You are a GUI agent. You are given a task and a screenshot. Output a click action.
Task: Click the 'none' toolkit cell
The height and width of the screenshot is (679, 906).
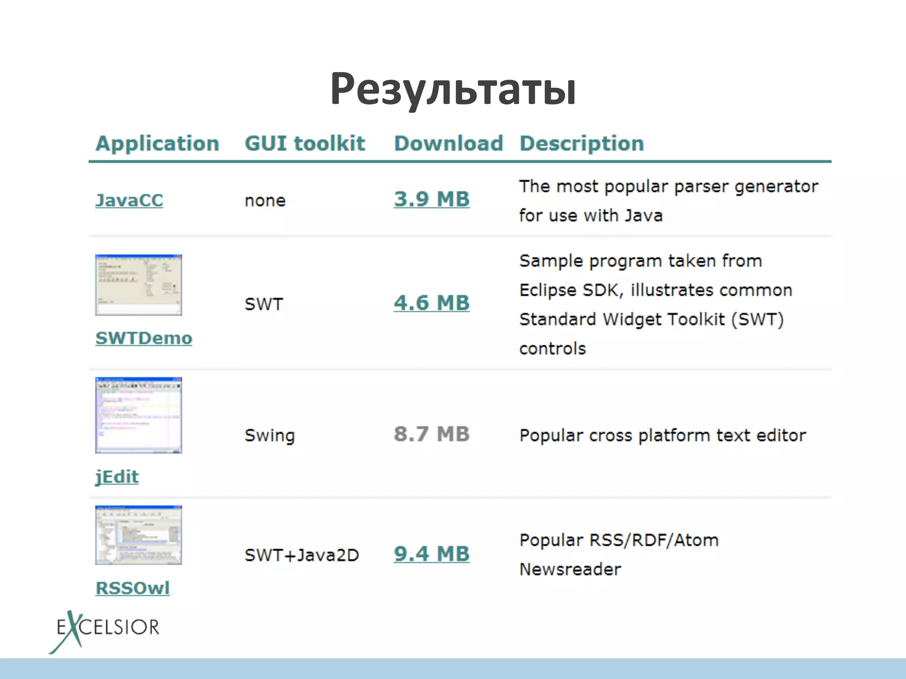pyautogui.click(x=265, y=201)
